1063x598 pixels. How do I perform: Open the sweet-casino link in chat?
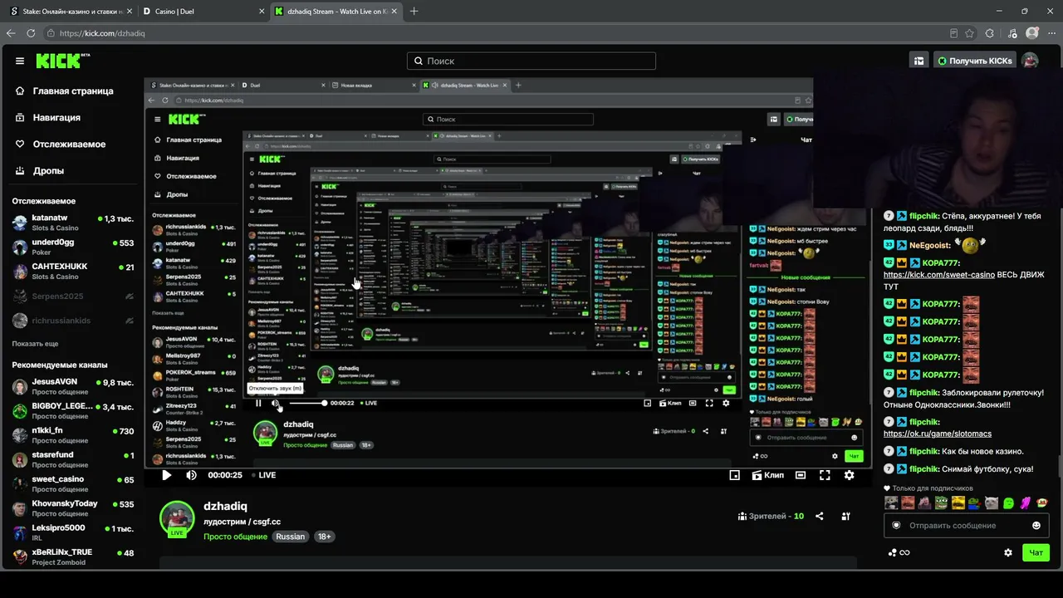pyautogui.click(x=938, y=275)
